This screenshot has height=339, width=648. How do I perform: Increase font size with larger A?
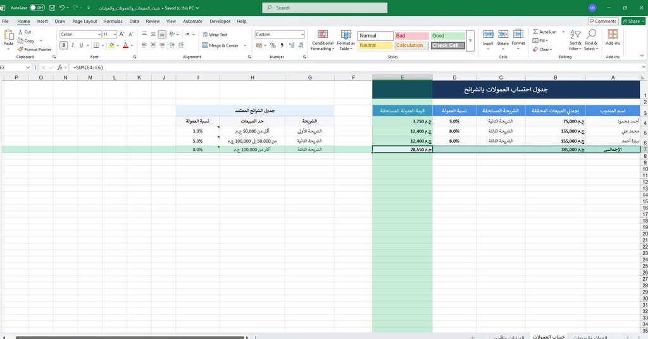click(x=122, y=34)
